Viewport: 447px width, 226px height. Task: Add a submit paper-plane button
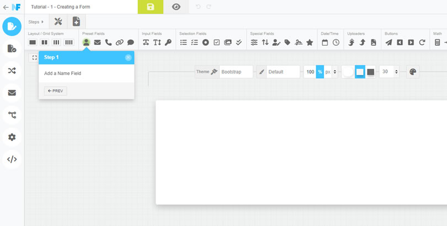coord(389,42)
